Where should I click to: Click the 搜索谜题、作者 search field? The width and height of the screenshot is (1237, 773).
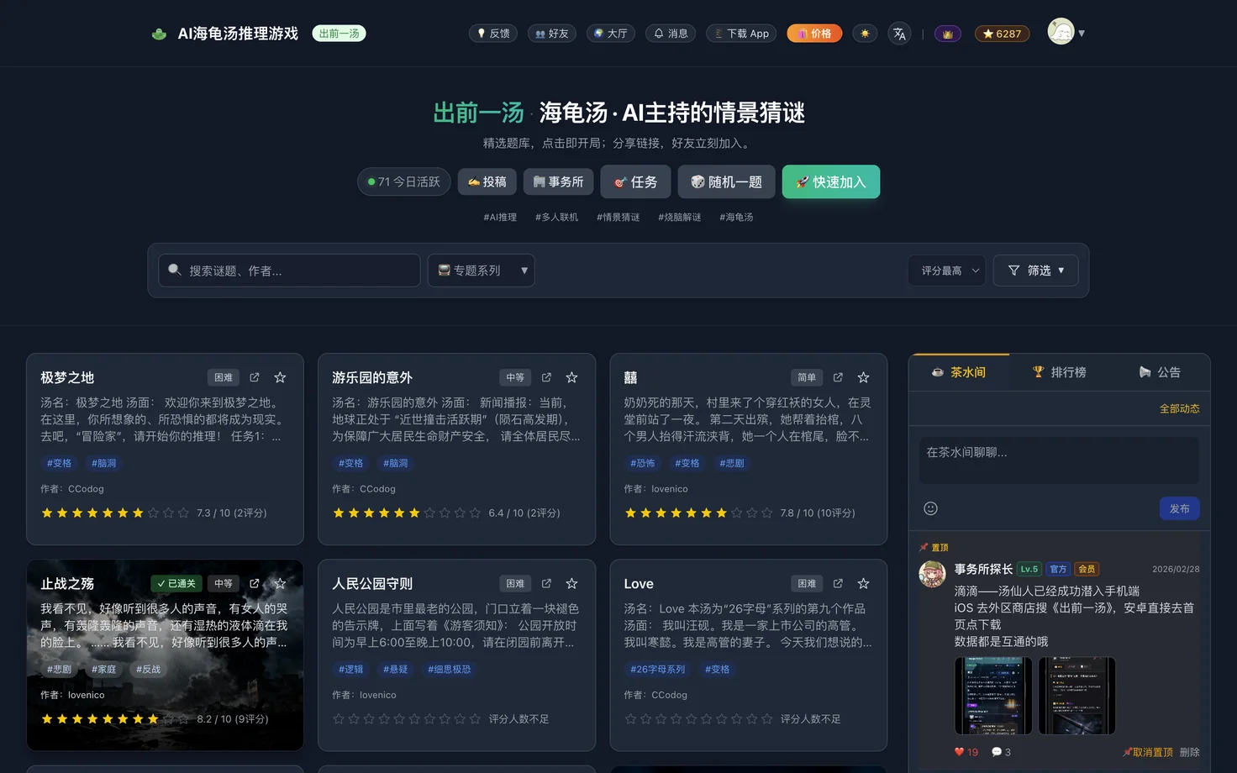290,271
